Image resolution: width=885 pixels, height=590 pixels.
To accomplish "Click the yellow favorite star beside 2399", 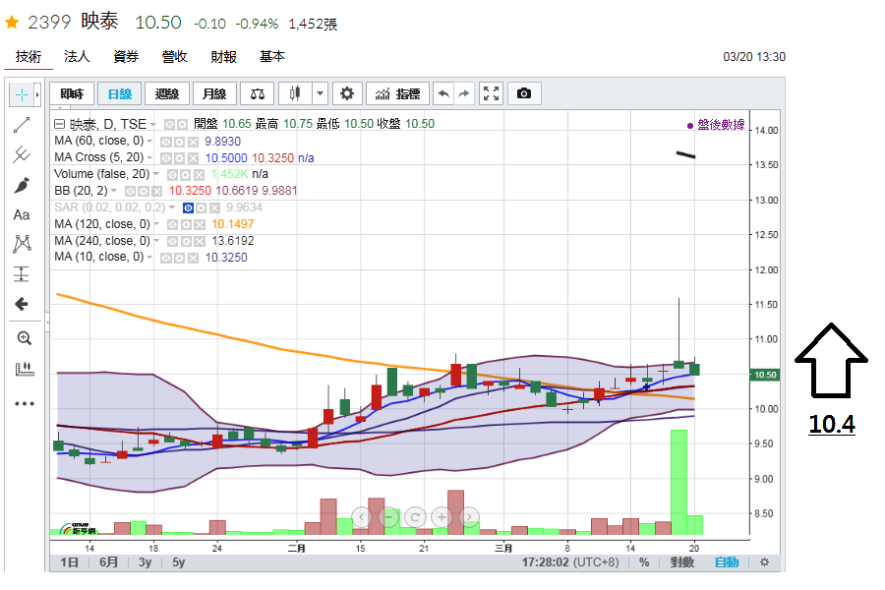I will pos(12,23).
